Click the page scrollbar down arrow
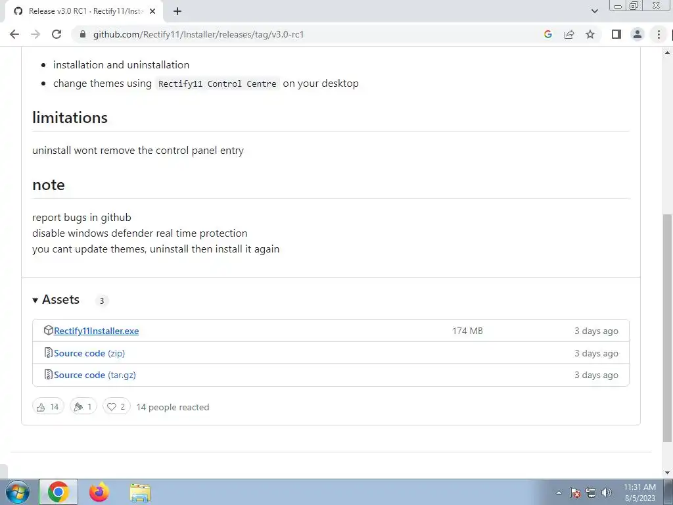Screen dimensions: 673x505 [x=668, y=472]
